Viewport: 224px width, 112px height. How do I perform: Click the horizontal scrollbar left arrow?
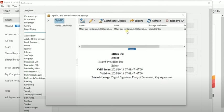pos(80,46)
